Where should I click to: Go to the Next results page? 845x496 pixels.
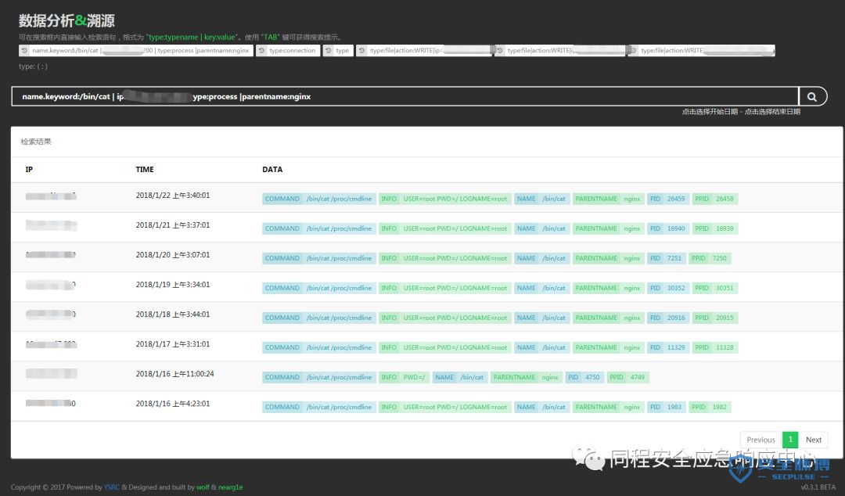pos(813,440)
